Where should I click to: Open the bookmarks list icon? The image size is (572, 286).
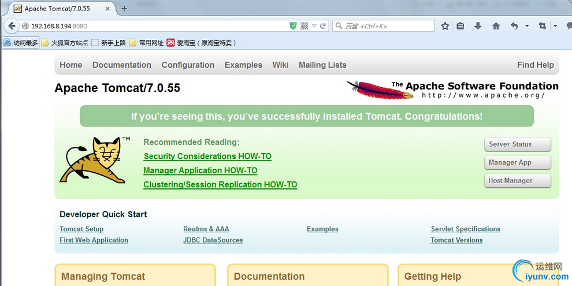pyautogui.click(x=460, y=26)
